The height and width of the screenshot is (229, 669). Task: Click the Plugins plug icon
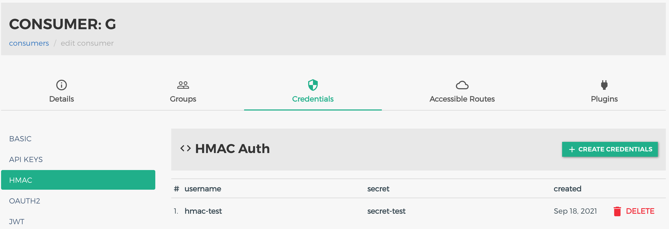[604, 85]
